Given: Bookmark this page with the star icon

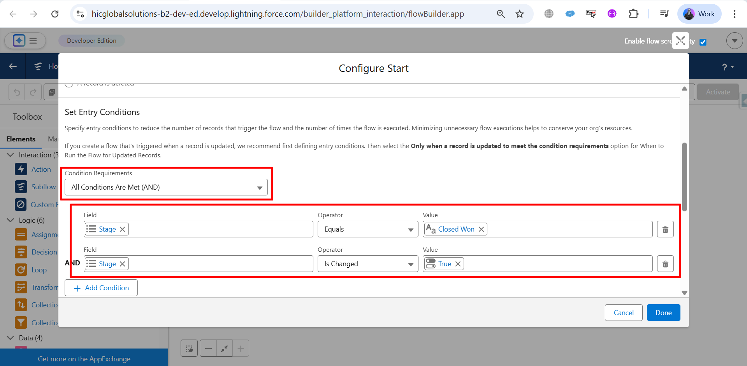Looking at the screenshot, I should pos(520,14).
